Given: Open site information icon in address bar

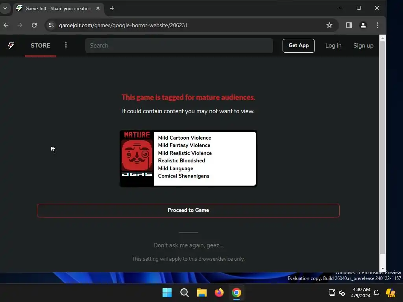Looking at the screenshot, I should [51, 25].
